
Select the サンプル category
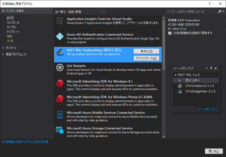coord(11,27)
